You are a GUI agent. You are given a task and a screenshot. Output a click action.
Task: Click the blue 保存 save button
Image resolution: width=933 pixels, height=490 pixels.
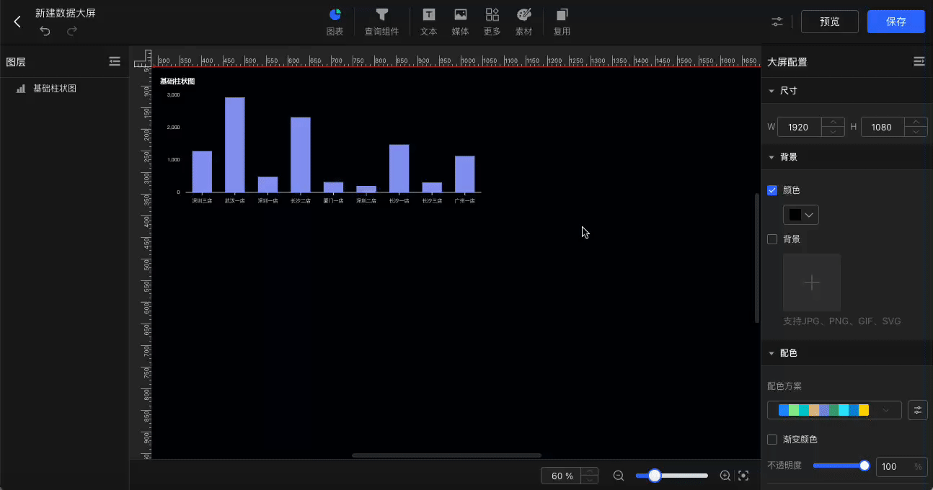[896, 22]
